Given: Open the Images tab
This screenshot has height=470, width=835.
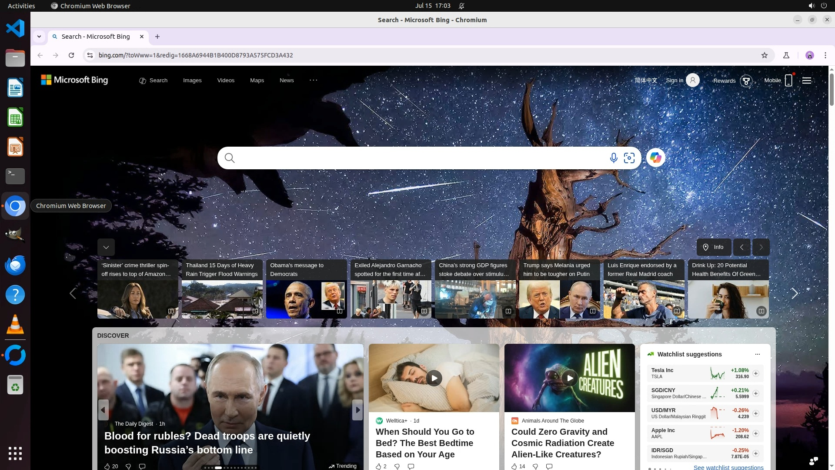Looking at the screenshot, I should point(192,81).
